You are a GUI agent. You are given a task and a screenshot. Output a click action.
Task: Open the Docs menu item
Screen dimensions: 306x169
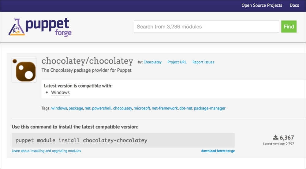[x=294, y=5]
